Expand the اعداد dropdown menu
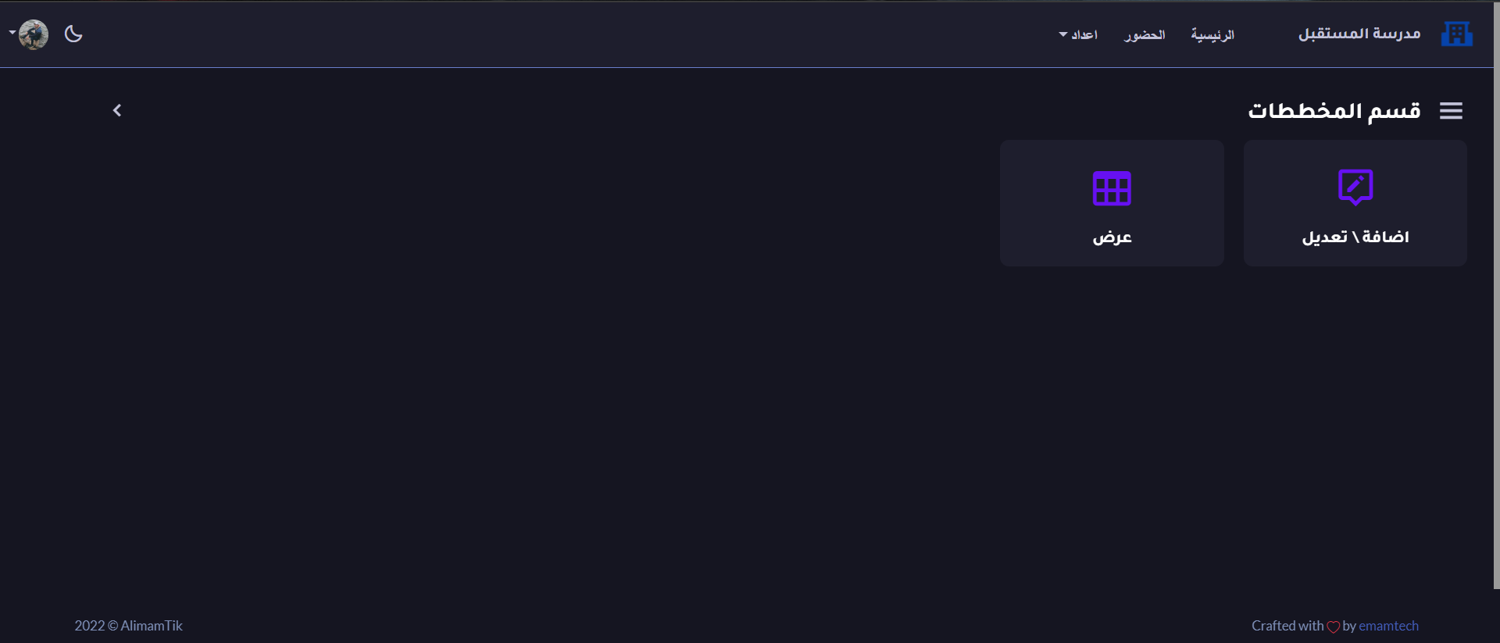This screenshot has width=1500, height=643. [x=1079, y=35]
